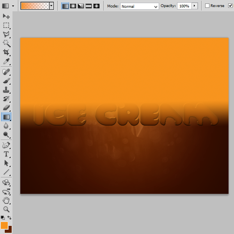This screenshot has width=234, height=234.
Task: Select the Rectangular Marquee tool
Action: (6, 25)
